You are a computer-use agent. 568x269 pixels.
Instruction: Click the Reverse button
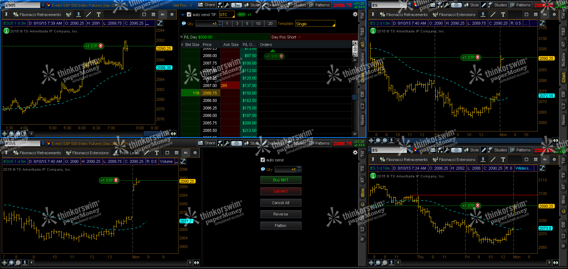click(x=281, y=214)
